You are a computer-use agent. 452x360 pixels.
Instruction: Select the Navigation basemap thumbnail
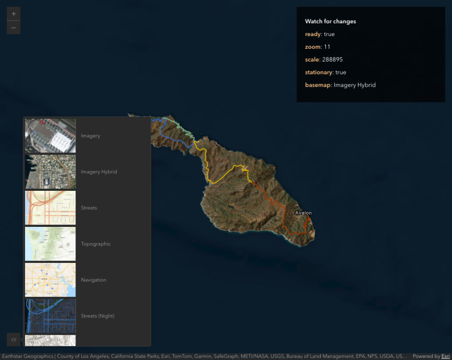coord(51,280)
